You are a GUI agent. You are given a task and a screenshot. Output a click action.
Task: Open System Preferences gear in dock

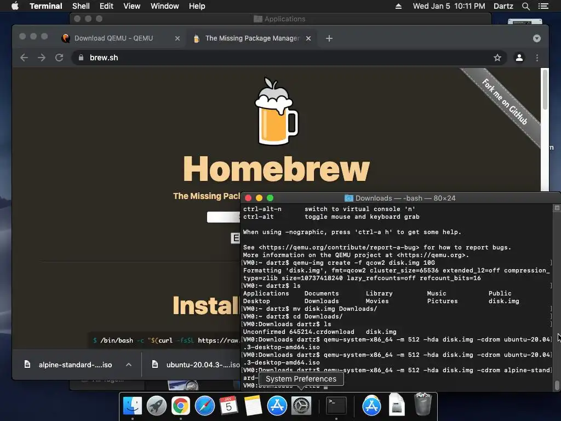[x=301, y=406]
